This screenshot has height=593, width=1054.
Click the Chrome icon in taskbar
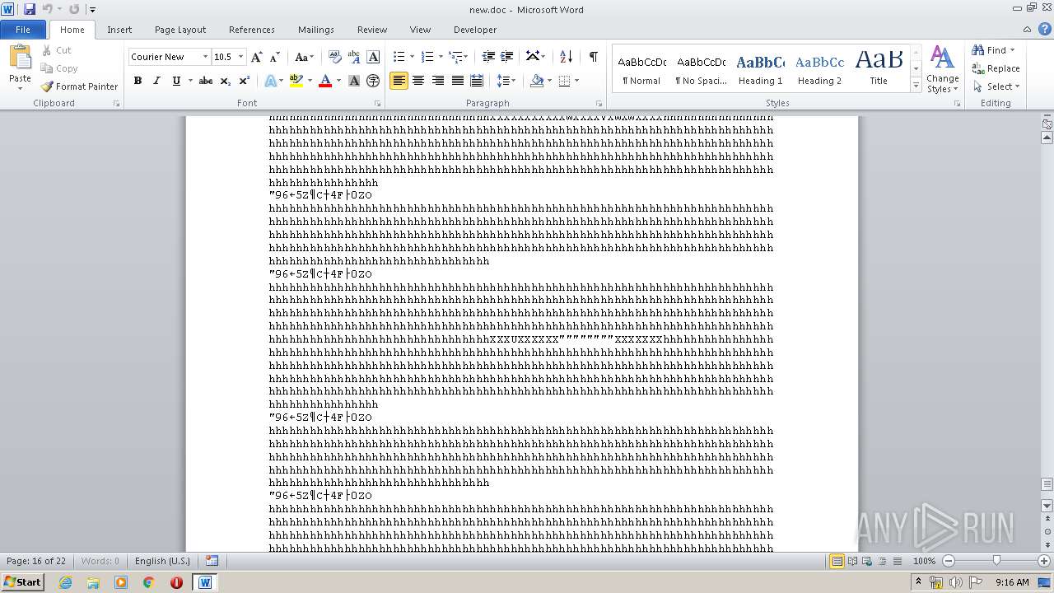149,582
